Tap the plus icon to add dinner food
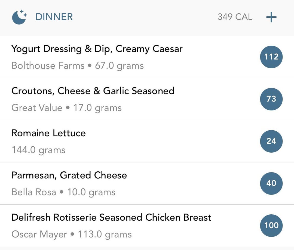 pos(271,17)
